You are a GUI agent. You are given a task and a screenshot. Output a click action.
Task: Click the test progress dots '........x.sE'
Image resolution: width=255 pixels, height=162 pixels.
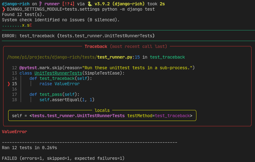[x=17, y=25]
